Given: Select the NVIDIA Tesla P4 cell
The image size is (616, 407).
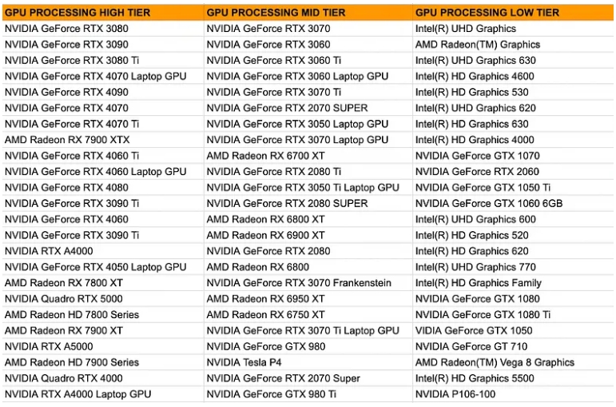Looking at the screenshot, I should point(308,362).
